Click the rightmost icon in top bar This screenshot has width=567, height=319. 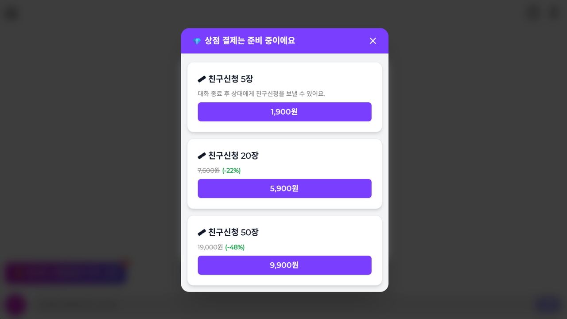coord(554,13)
